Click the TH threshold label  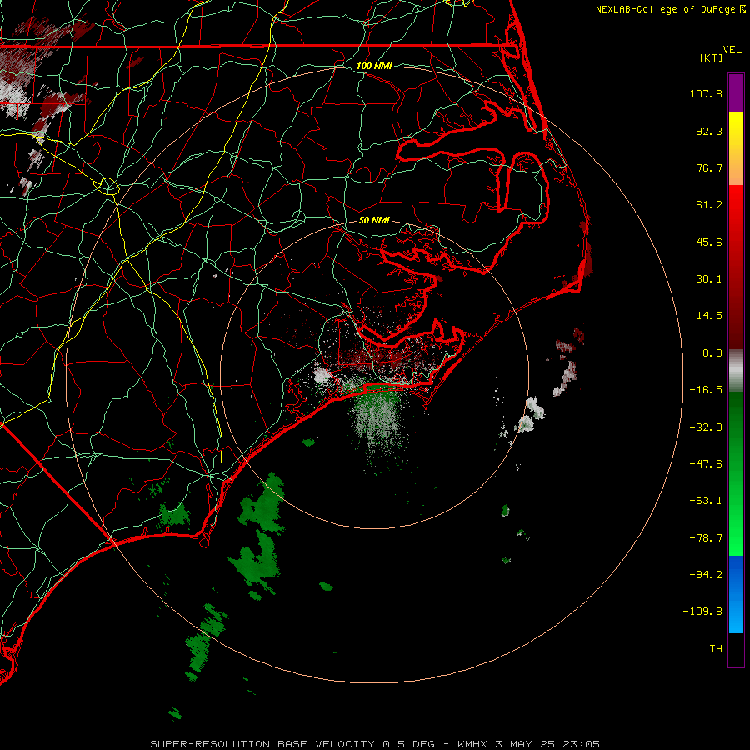click(x=716, y=649)
